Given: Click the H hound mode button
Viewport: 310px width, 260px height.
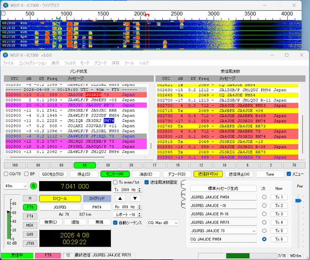Looking at the screenshot, I should (30, 198).
